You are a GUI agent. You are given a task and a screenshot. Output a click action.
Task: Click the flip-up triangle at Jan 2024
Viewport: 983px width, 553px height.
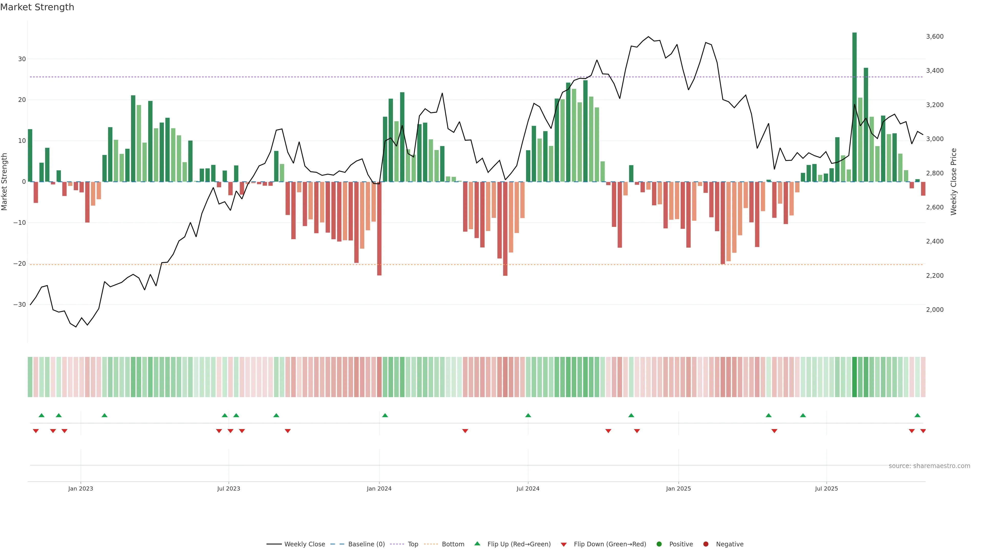click(x=385, y=415)
